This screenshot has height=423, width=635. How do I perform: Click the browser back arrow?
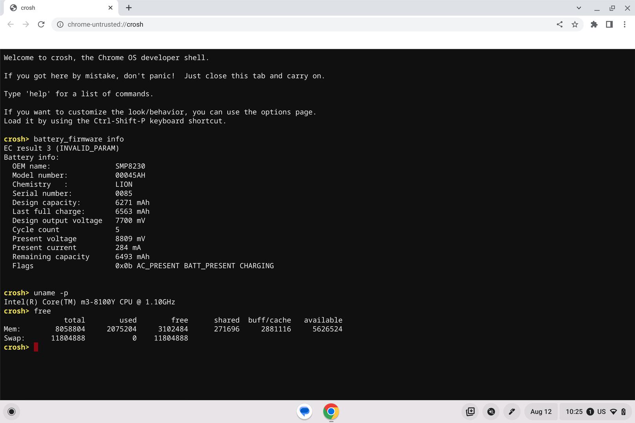pyautogui.click(x=11, y=24)
